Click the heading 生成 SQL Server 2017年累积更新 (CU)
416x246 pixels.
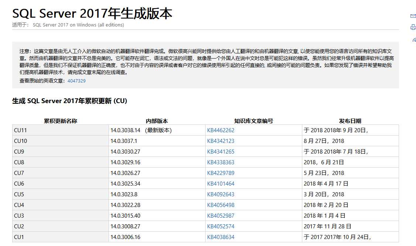[x=69, y=101]
